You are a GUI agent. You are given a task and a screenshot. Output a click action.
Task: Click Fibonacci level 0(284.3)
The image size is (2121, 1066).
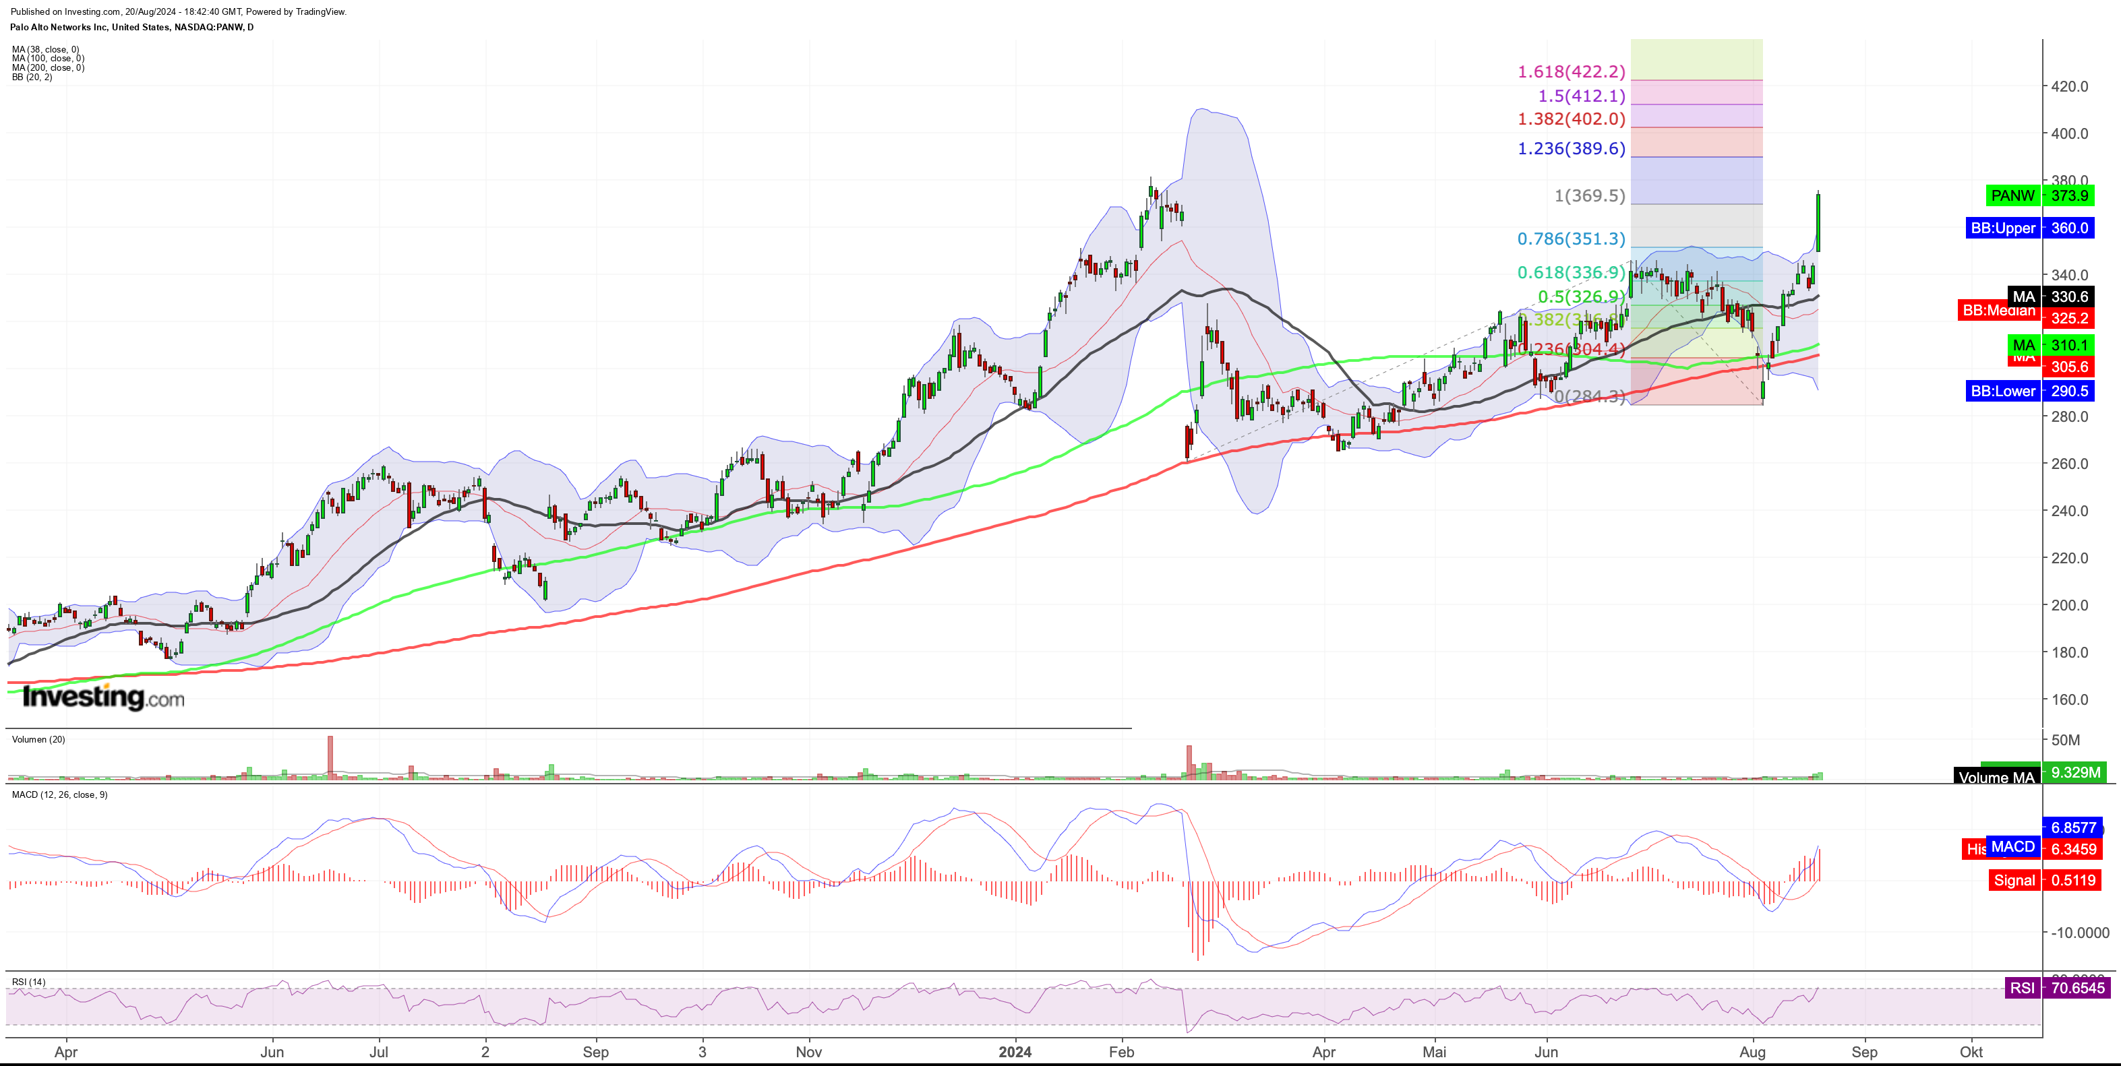1589,397
